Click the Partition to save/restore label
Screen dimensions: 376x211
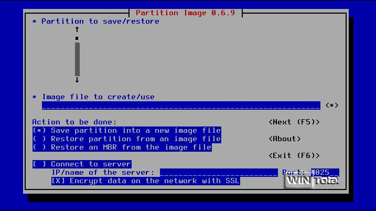coord(100,22)
